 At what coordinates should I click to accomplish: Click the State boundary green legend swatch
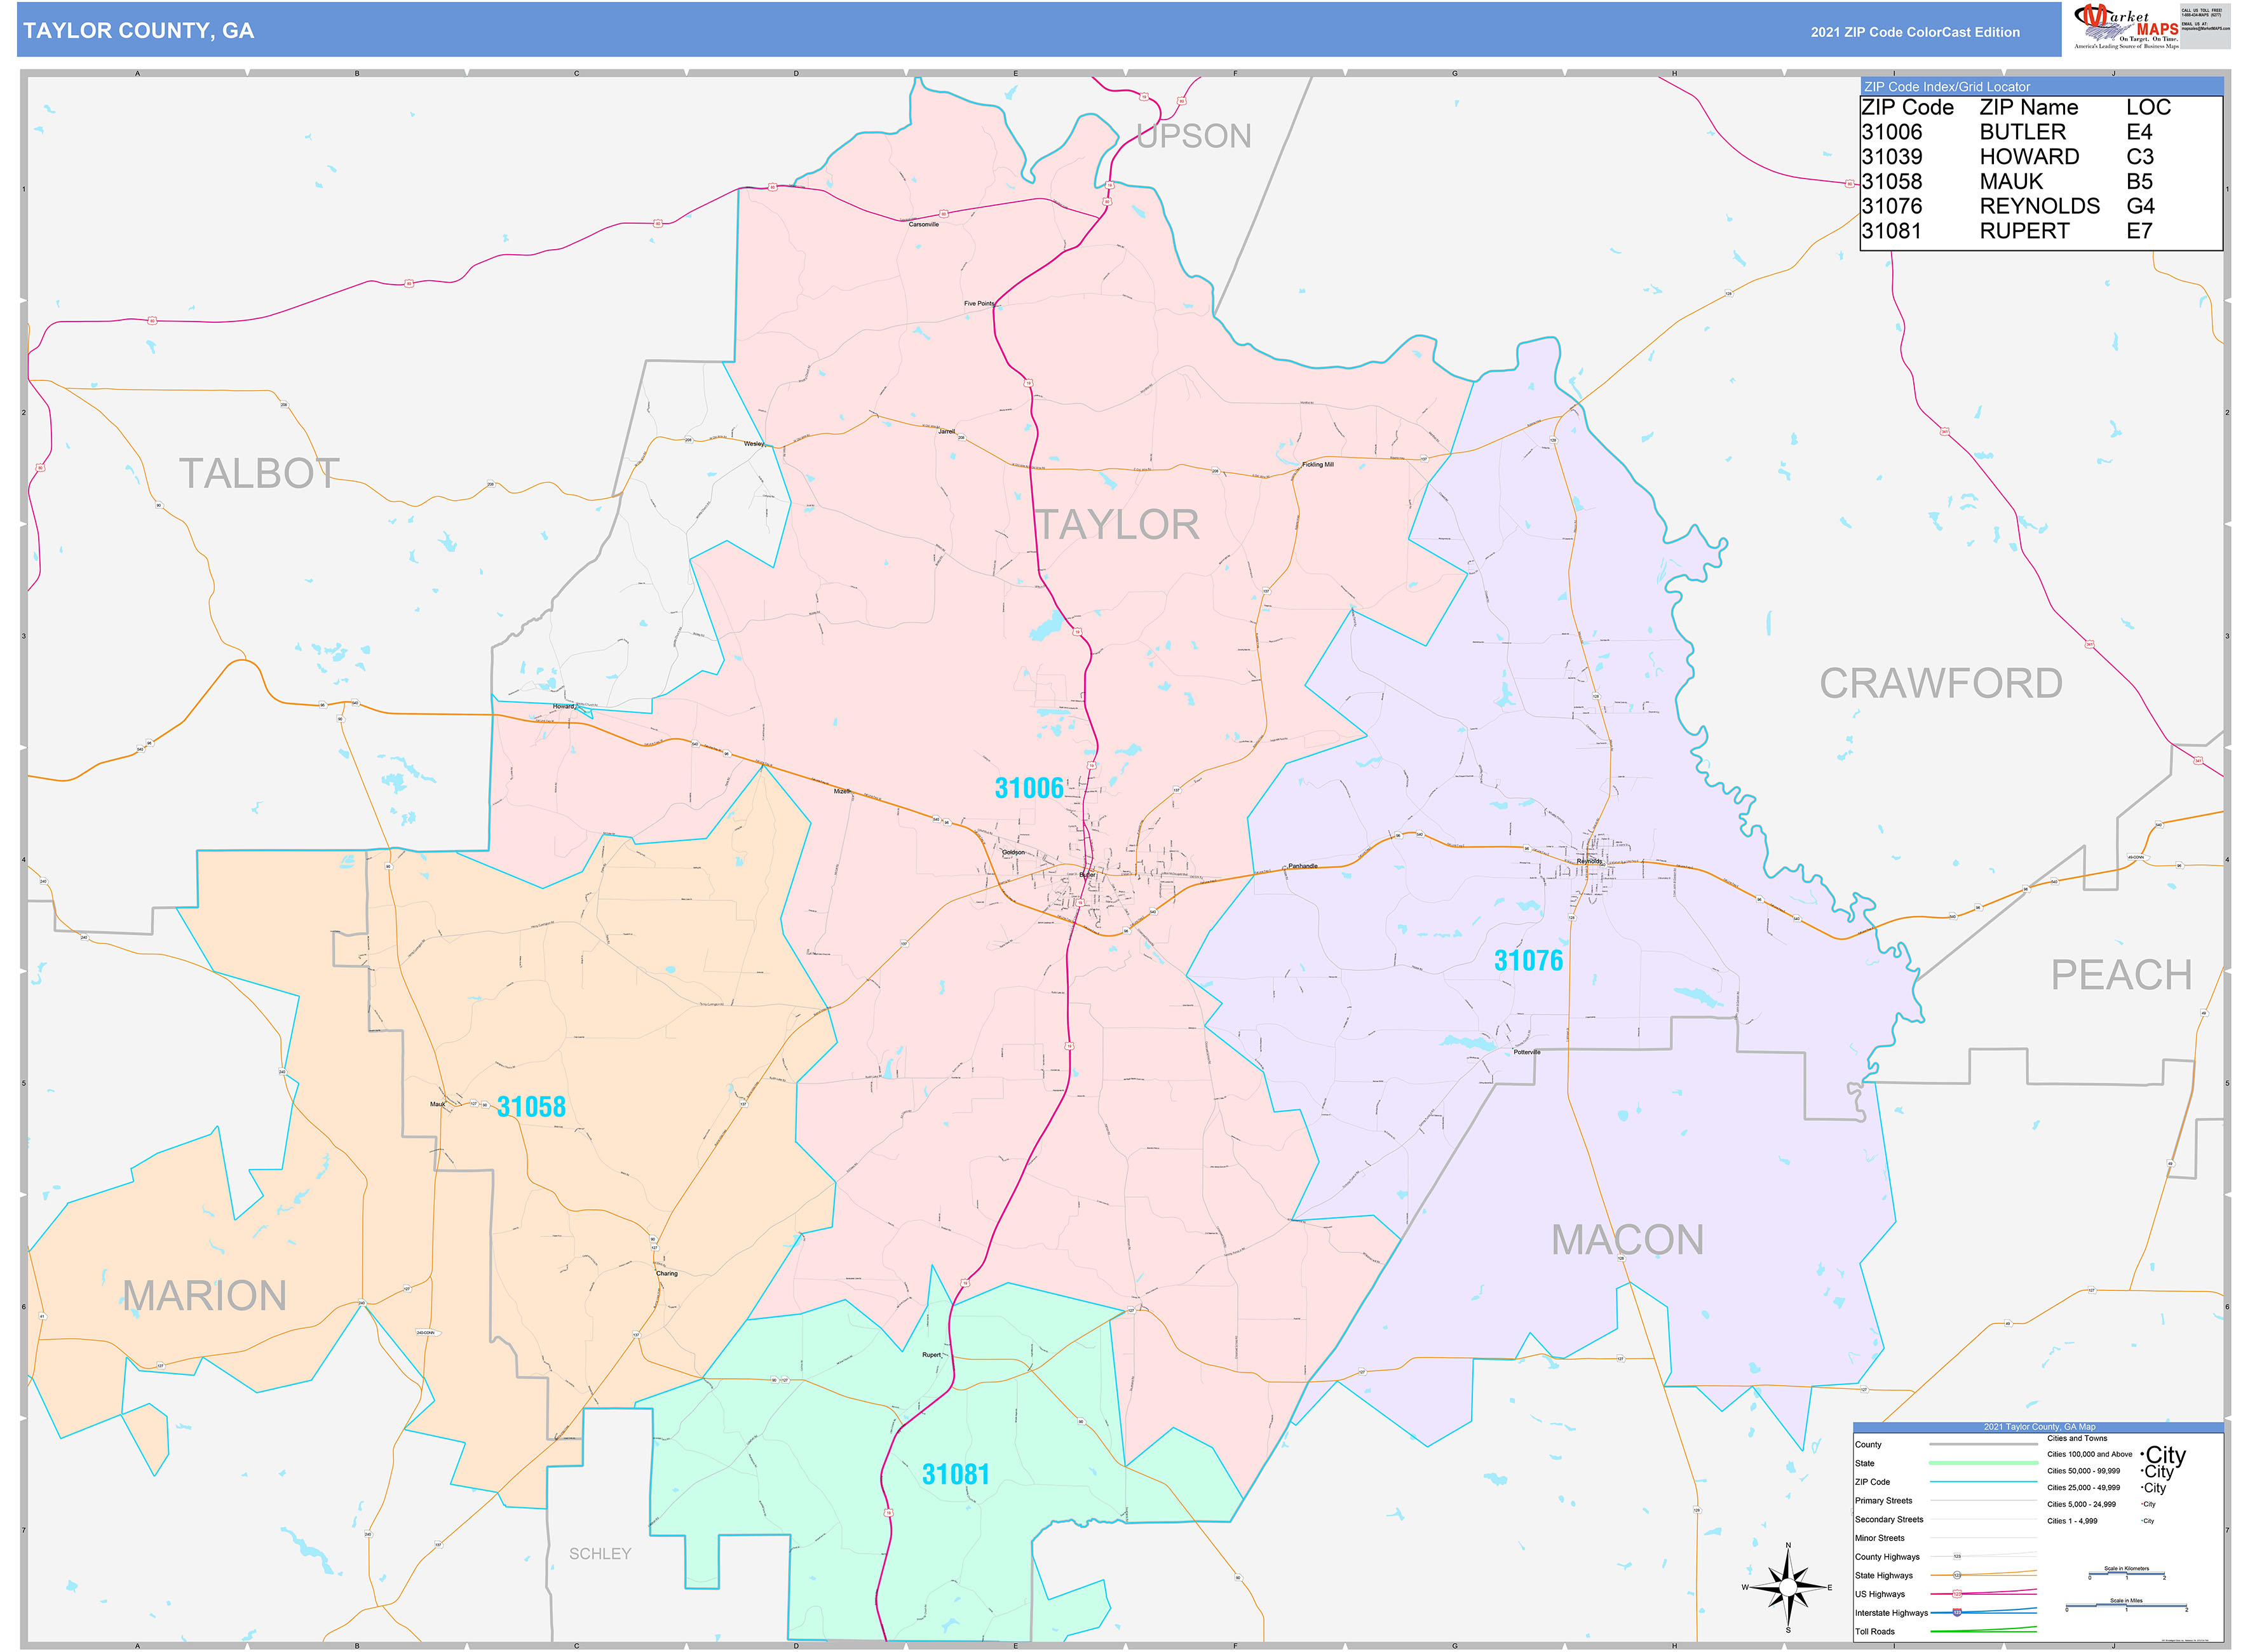(x=1983, y=1463)
